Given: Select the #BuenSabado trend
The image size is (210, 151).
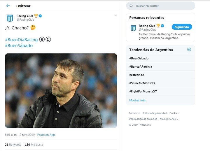Looking at the screenshot, I should click(x=139, y=58).
